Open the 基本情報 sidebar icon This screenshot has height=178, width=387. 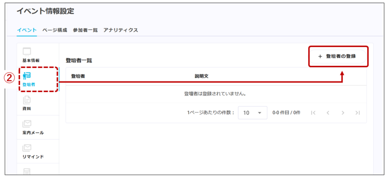click(x=27, y=51)
